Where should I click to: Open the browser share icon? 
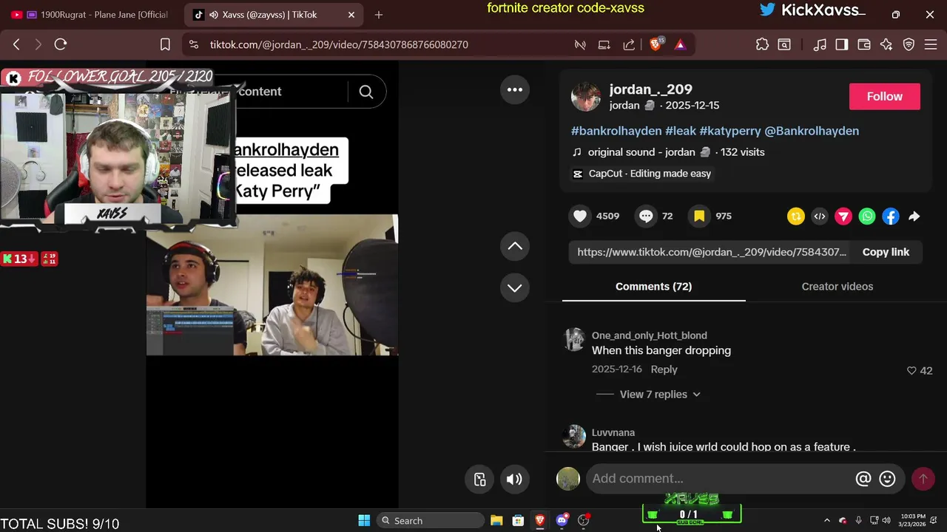(629, 45)
